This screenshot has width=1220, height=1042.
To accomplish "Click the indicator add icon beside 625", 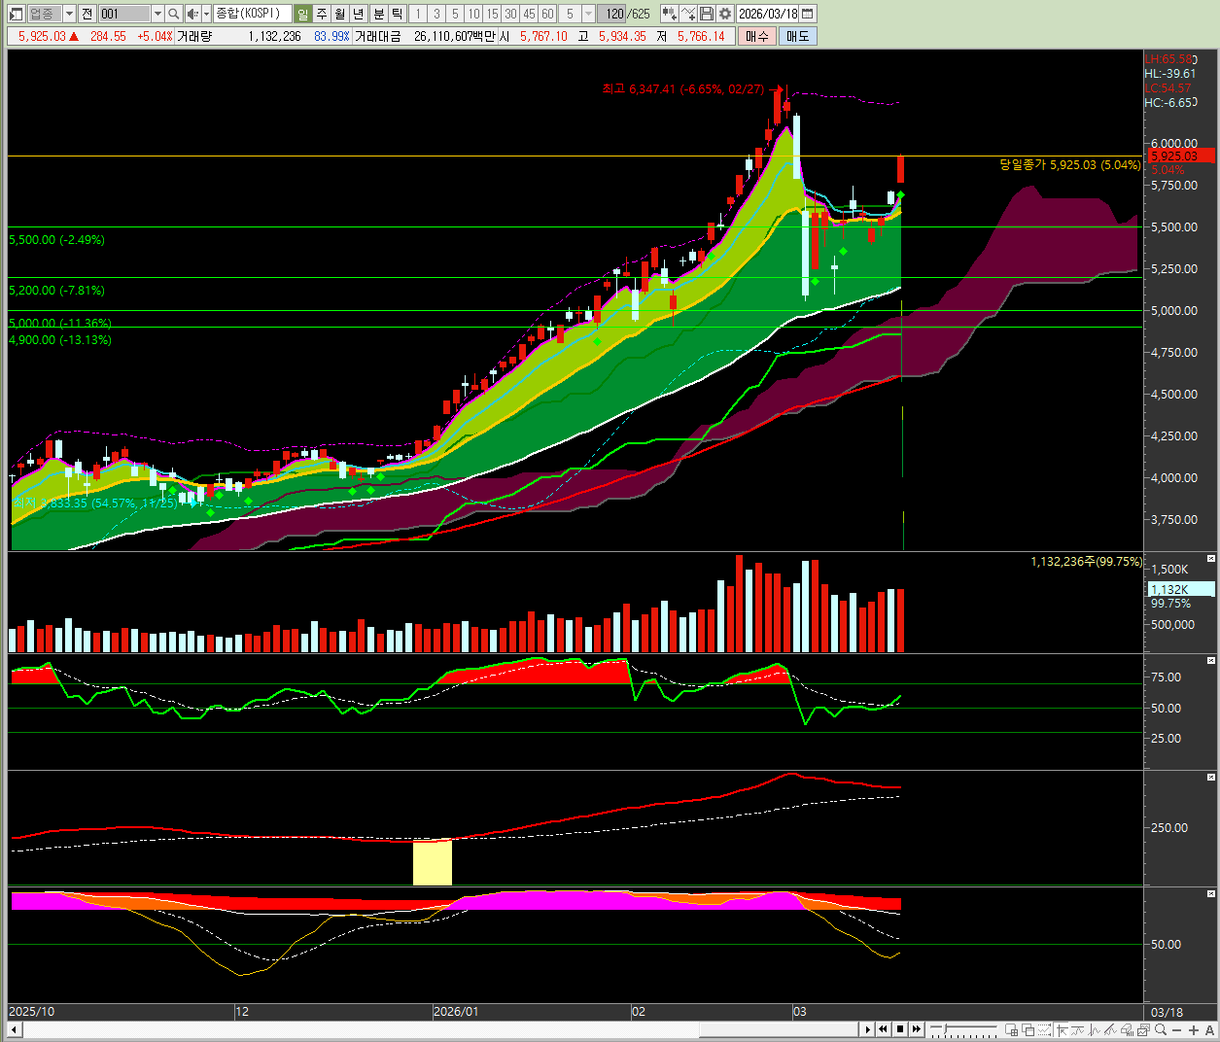I will [670, 14].
